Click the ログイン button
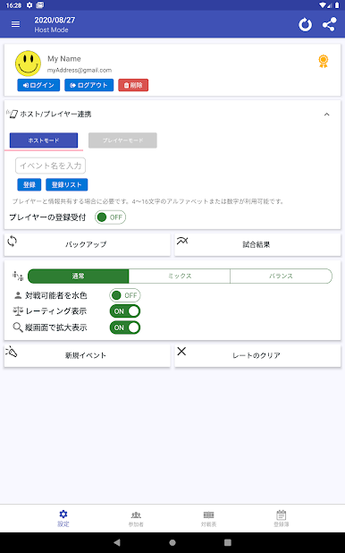The image size is (345, 553). [x=38, y=85]
